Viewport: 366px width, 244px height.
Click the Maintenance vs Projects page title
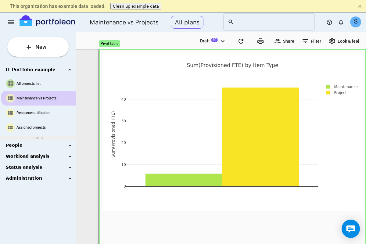click(x=124, y=22)
